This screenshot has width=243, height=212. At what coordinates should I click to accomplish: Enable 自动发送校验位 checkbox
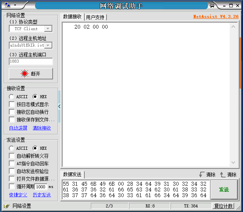pyautogui.click(x=12, y=171)
